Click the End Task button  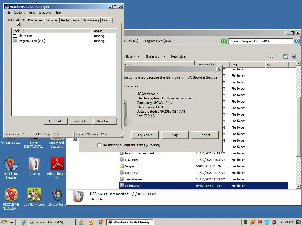point(55,121)
